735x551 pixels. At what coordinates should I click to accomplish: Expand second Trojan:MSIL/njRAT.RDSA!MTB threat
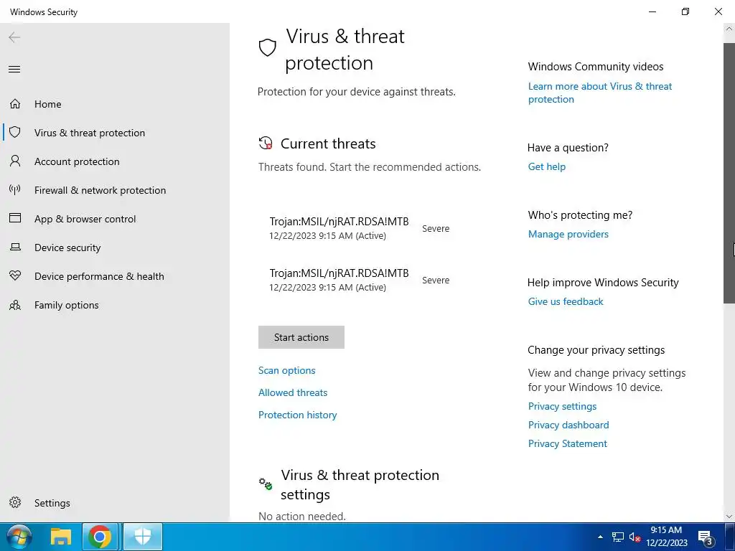point(360,280)
